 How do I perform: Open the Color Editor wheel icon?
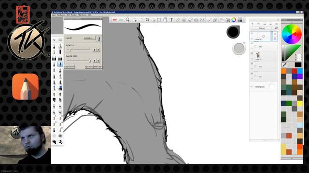pos(234,20)
